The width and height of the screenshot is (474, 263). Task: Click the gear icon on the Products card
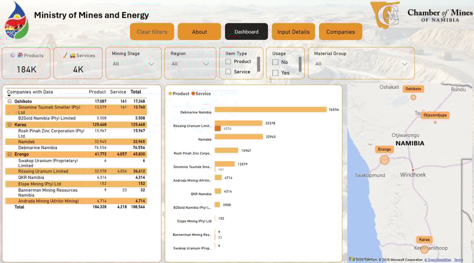coord(12,55)
